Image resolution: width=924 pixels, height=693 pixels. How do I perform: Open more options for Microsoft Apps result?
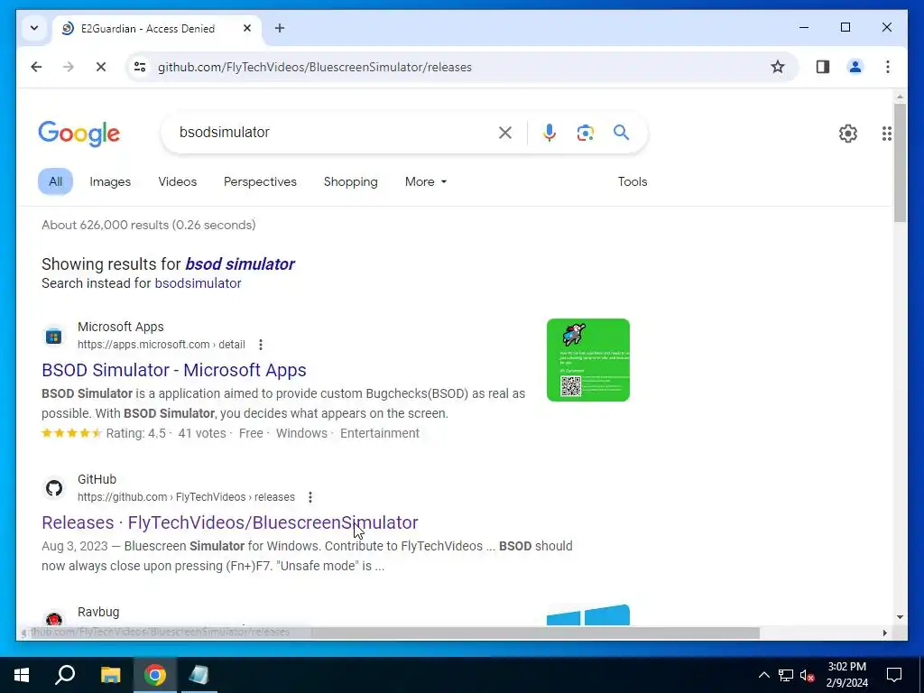point(261,345)
